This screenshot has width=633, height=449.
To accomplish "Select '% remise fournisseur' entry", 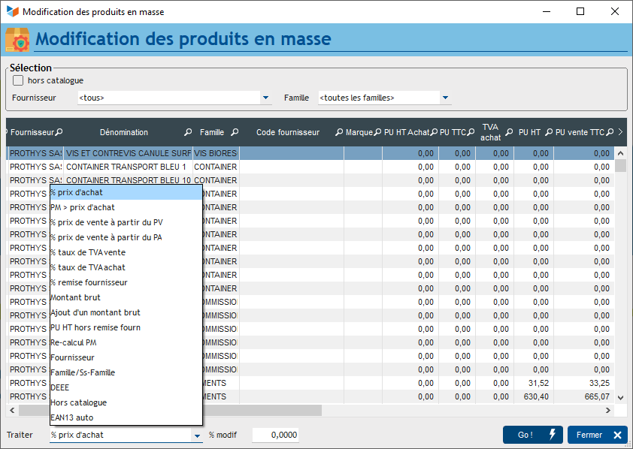I will pyautogui.click(x=89, y=282).
